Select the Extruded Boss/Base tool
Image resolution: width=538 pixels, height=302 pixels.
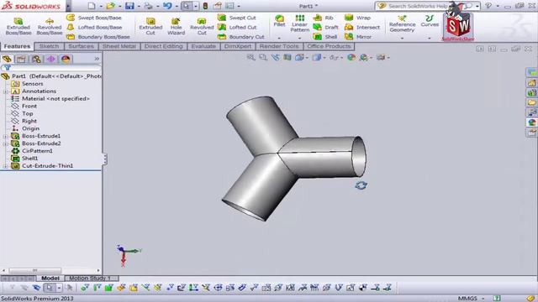pos(18,26)
